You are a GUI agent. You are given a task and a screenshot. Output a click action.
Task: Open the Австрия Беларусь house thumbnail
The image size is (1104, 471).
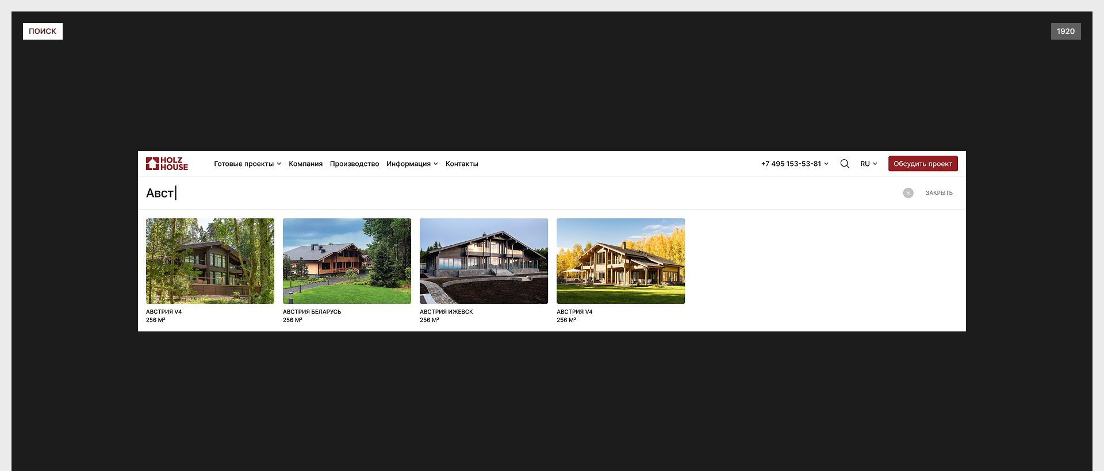click(x=347, y=261)
